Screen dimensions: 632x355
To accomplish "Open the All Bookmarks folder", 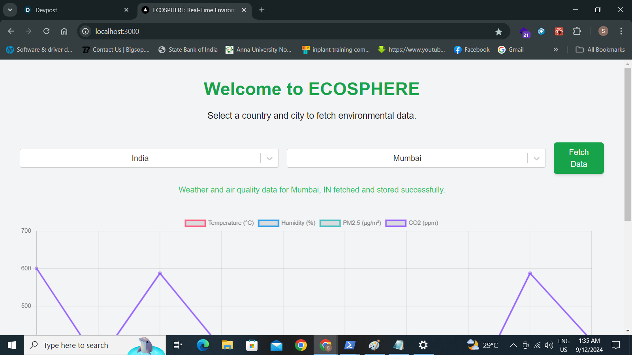I will [600, 50].
